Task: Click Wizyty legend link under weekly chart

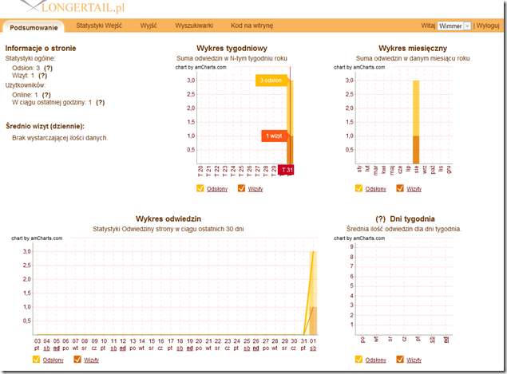Action: coord(255,189)
